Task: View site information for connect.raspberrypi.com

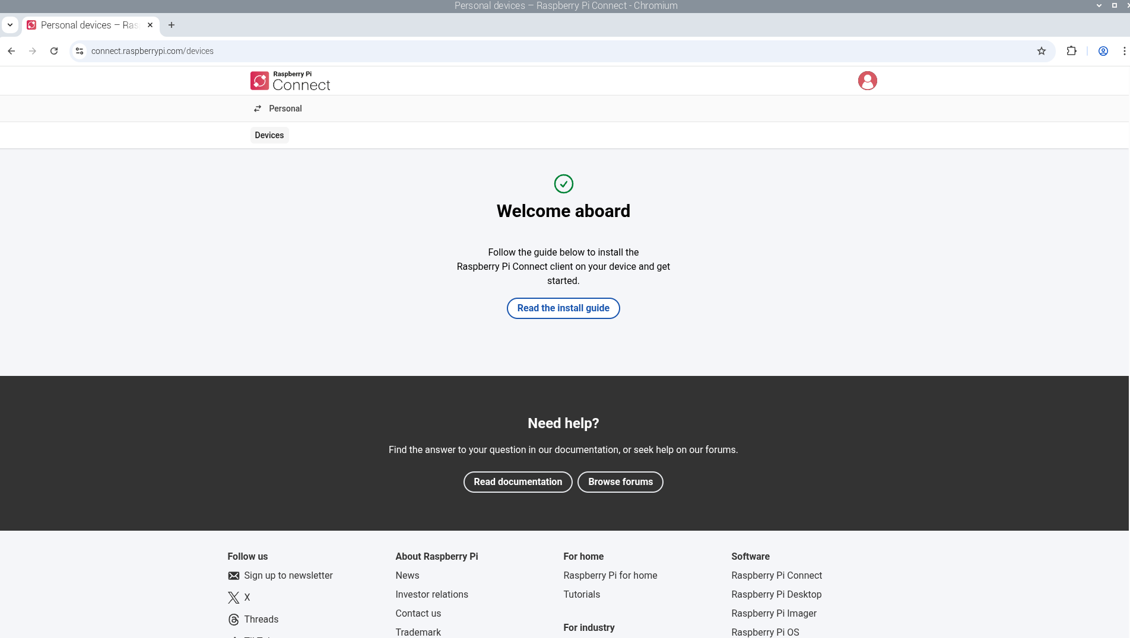Action: pos(80,51)
